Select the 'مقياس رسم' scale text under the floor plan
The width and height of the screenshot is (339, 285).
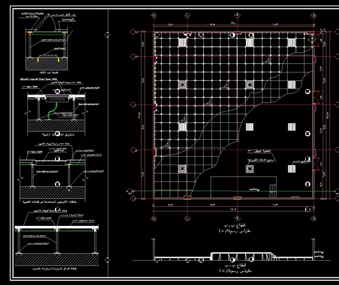[x=235, y=231]
